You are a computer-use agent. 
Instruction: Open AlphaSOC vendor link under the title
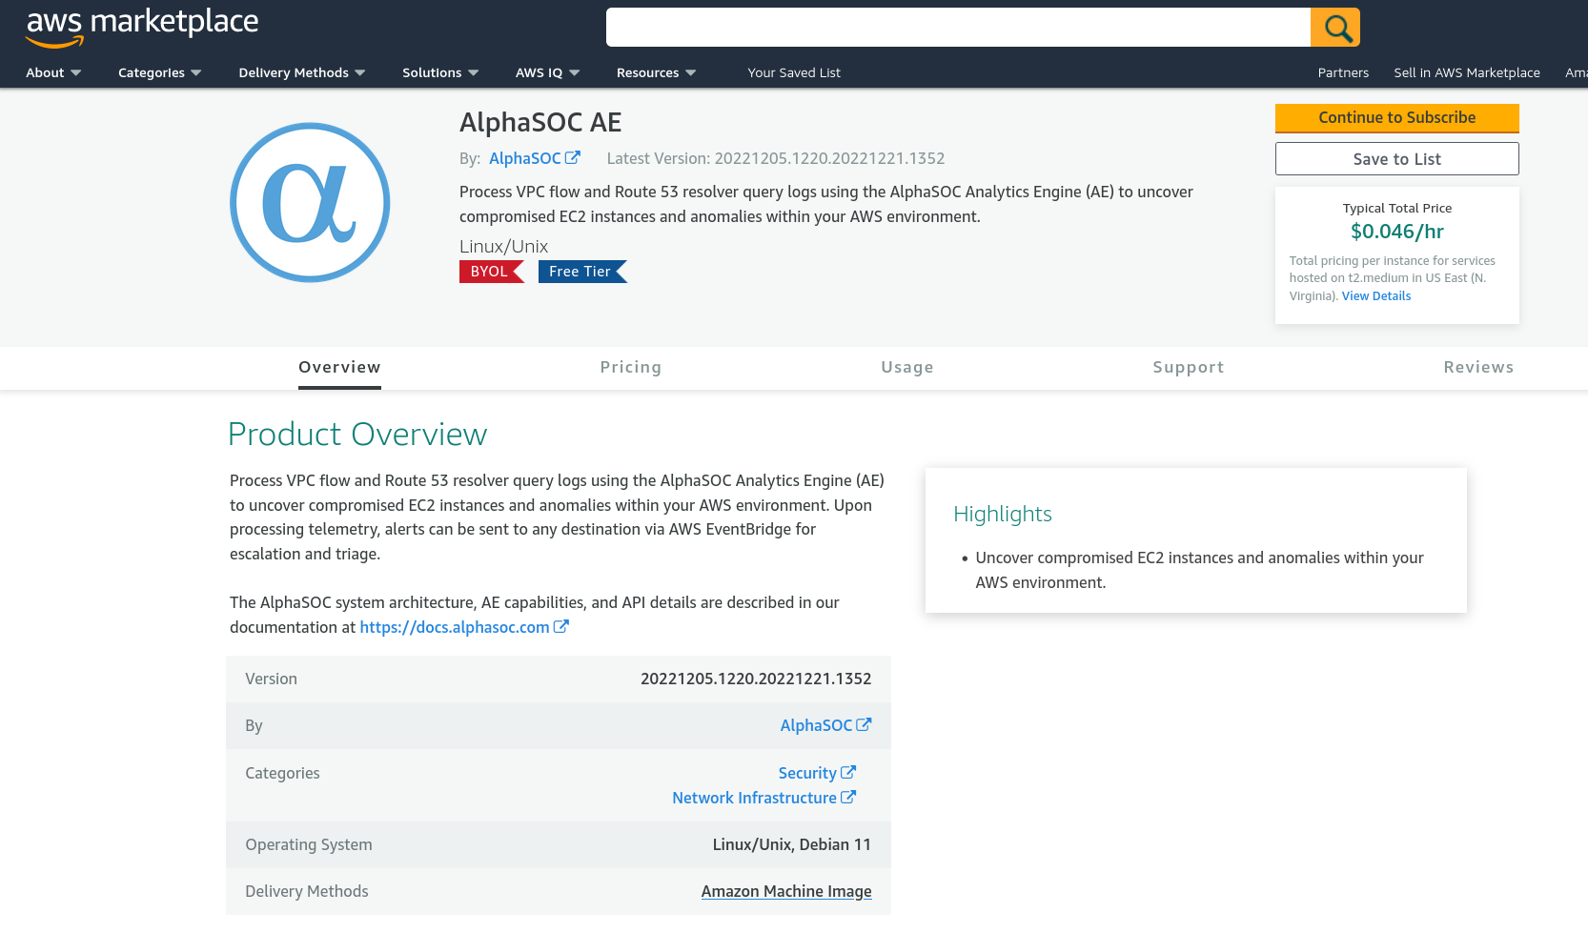(525, 158)
